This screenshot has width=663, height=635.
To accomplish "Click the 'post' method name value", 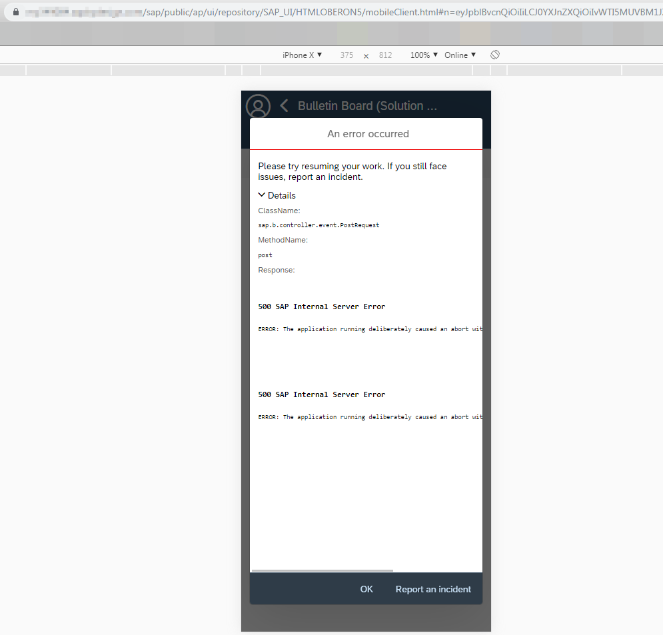I will tap(265, 255).
